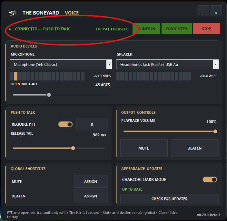Image resolution: width=227 pixels, height=221 pixels.
Task: Click the green connection status dot
Action: (10, 29)
